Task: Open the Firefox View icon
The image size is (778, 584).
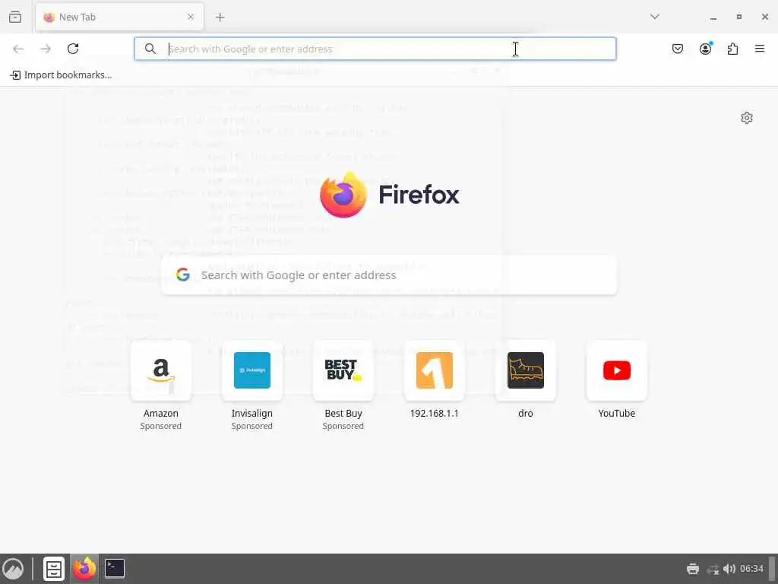Action: (x=15, y=17)
